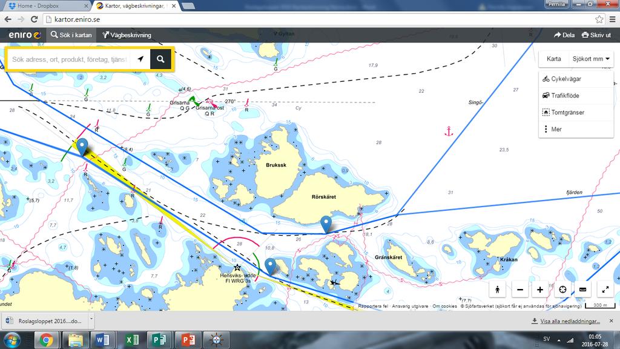The height and width of the screenshot is (349, 620).
Task: Open Chrome from the taskbar
Action: pos(46,341)
